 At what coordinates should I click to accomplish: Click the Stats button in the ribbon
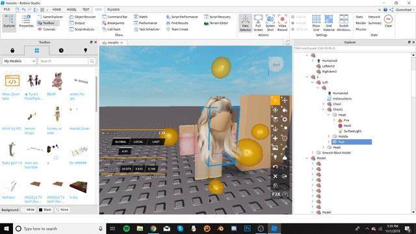coord(359,17)
